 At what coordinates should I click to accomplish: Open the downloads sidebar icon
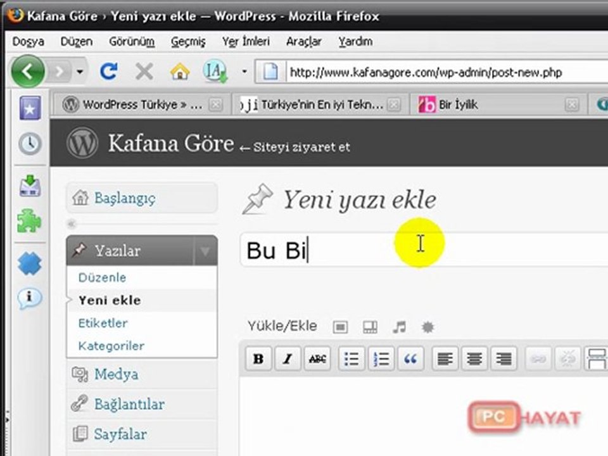30,186
